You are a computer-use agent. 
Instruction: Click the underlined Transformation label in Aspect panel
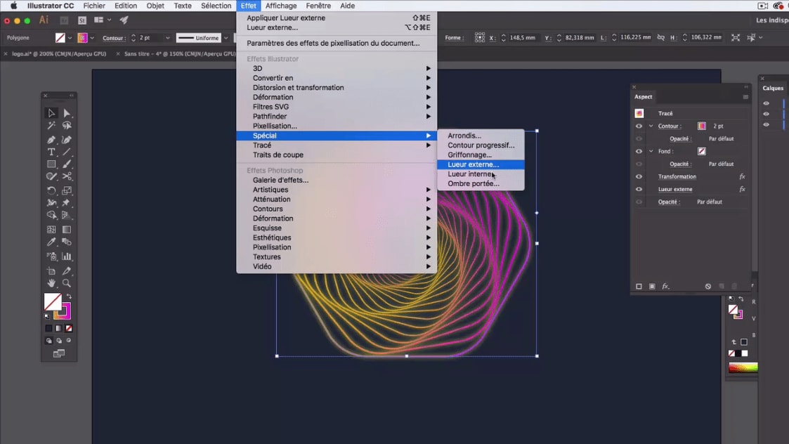[677, 177]
